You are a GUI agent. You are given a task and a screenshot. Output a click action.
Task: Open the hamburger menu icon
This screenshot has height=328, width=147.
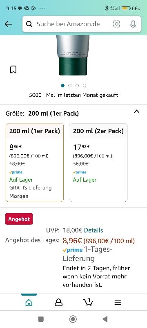[118, 303]
